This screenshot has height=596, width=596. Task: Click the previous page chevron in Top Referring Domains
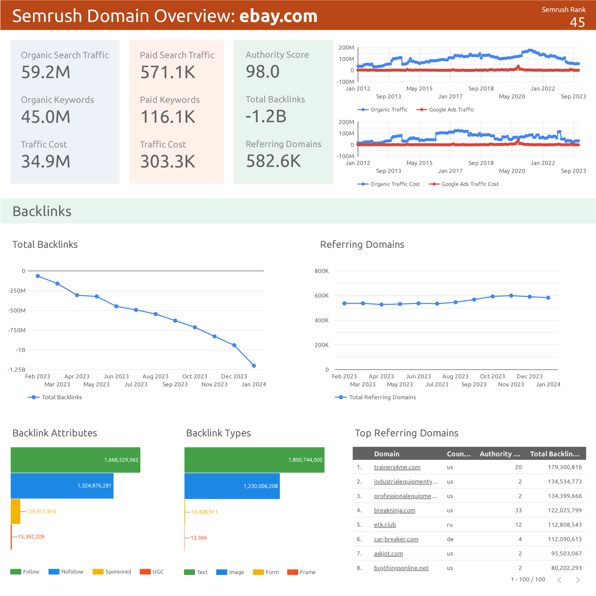pos(560,580)
